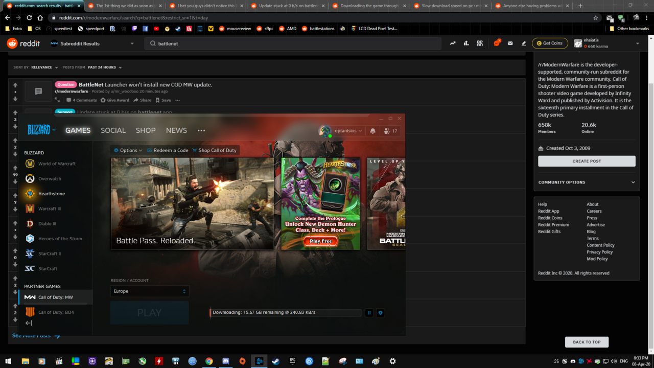Open the Blizzard logo menu
Viewport: 654px width, 368px height.
coord(41,130)
